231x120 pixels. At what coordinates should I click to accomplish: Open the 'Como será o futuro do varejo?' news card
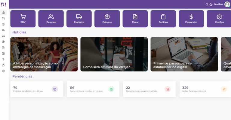tap(114, 54)
